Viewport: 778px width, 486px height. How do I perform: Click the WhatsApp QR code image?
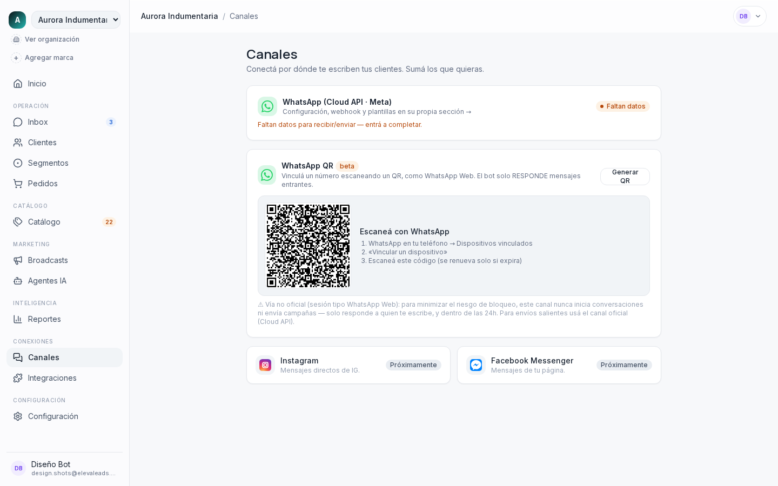[x=308, y=246]
